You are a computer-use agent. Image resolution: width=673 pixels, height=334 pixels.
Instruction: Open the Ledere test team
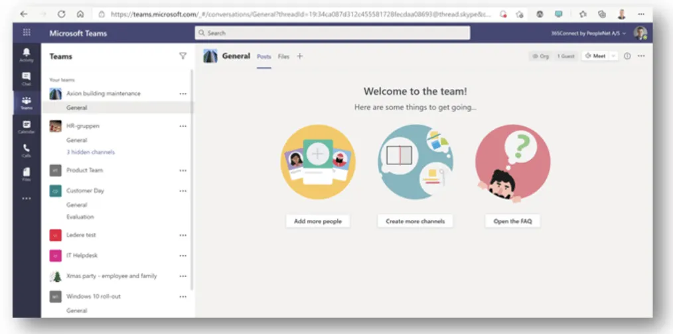[x=81, y=235]
